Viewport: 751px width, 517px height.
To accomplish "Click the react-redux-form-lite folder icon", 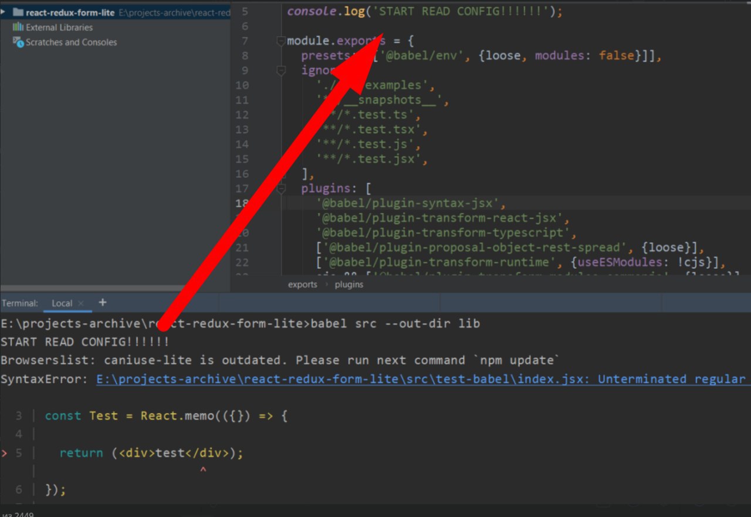I will 18,12.
